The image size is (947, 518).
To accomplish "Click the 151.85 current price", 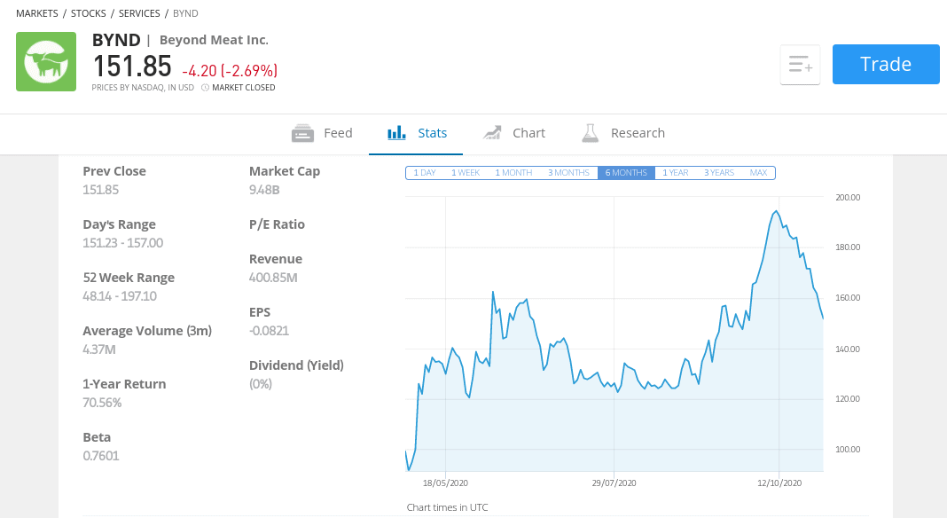I will point(131,66).
